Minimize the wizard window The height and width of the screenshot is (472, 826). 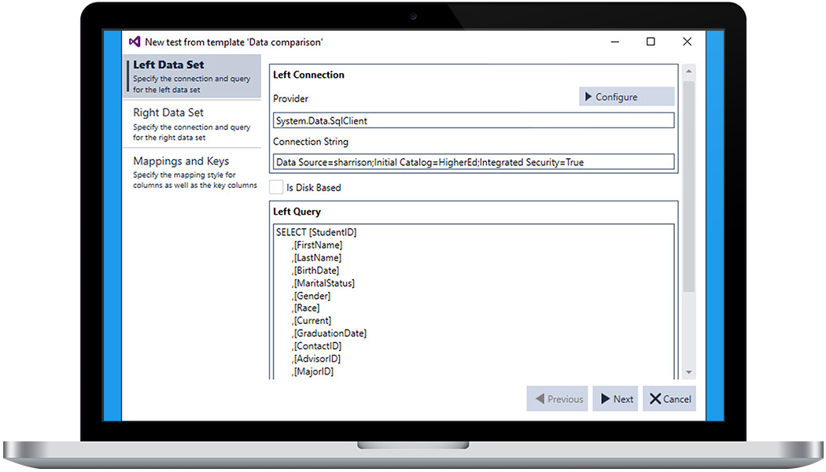tap(614, 42)
